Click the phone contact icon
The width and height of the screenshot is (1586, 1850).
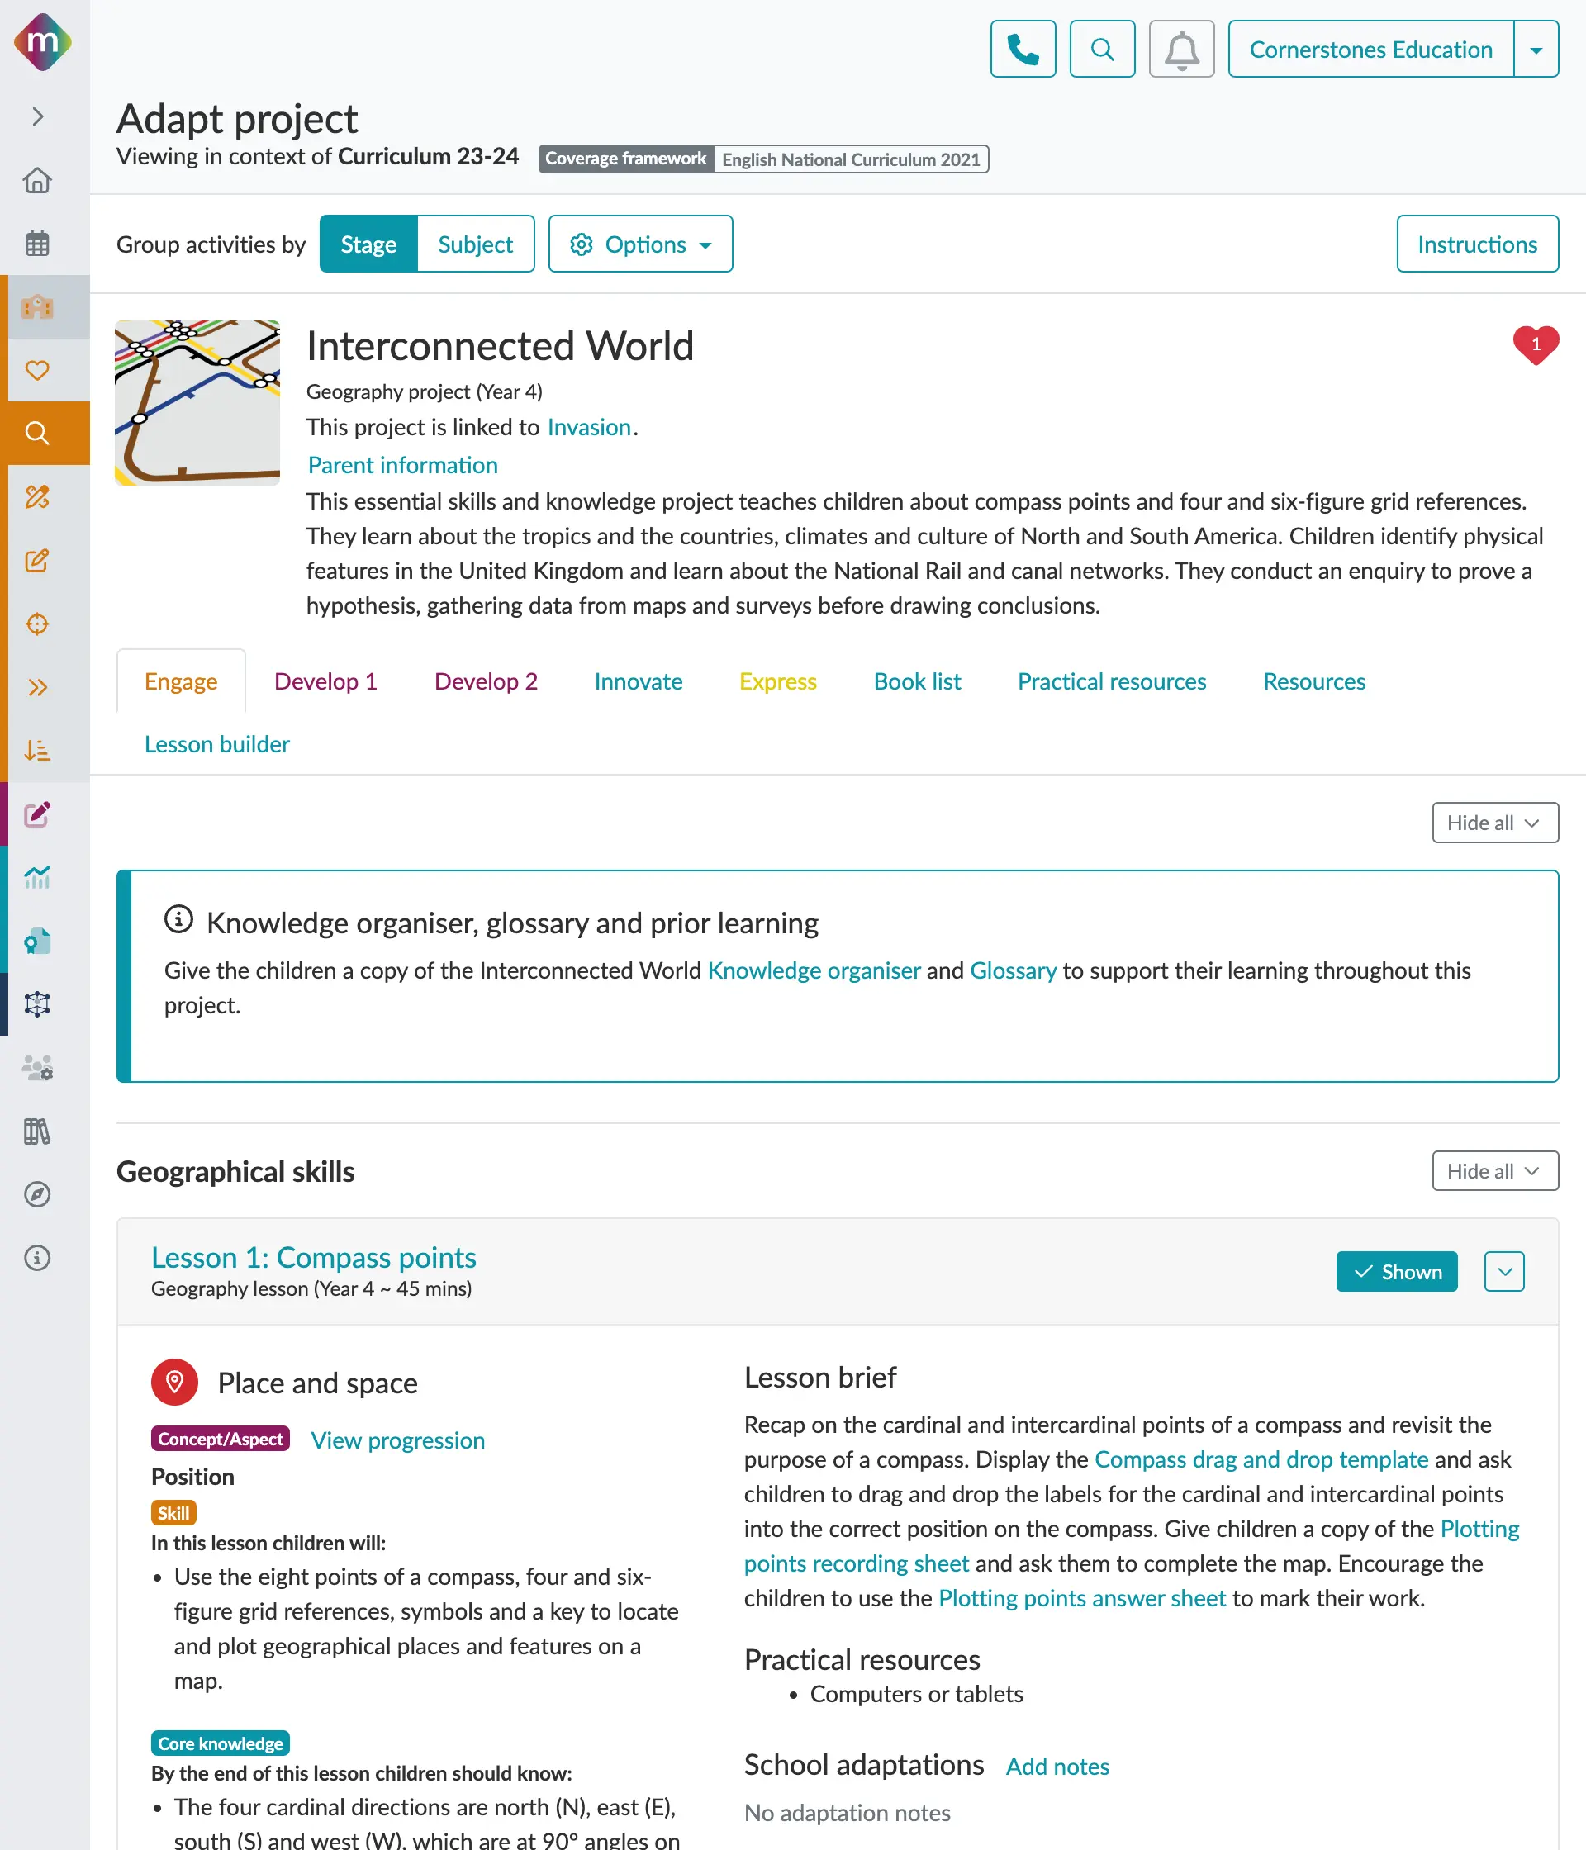[x=1023, y=49]
